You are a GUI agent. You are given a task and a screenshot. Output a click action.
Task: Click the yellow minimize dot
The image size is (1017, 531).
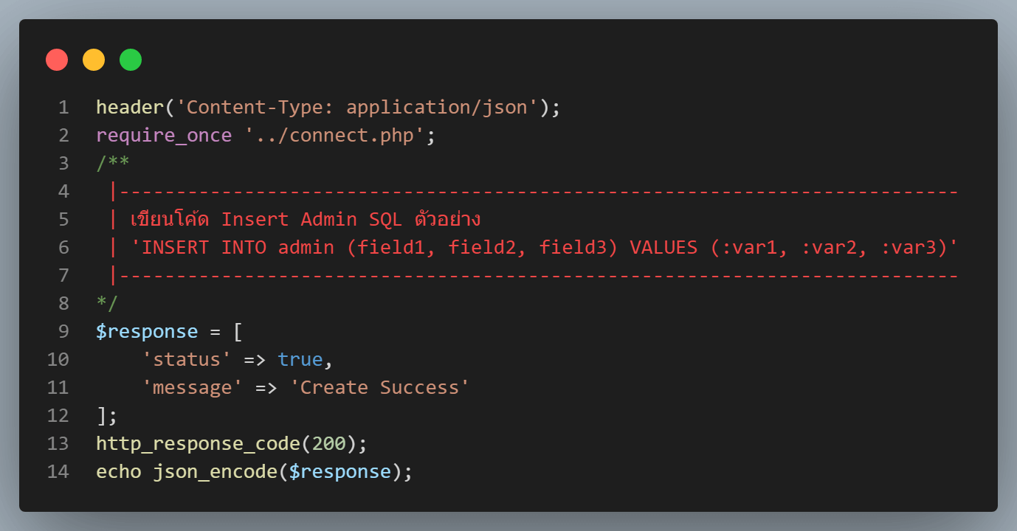tap(94, 60)
